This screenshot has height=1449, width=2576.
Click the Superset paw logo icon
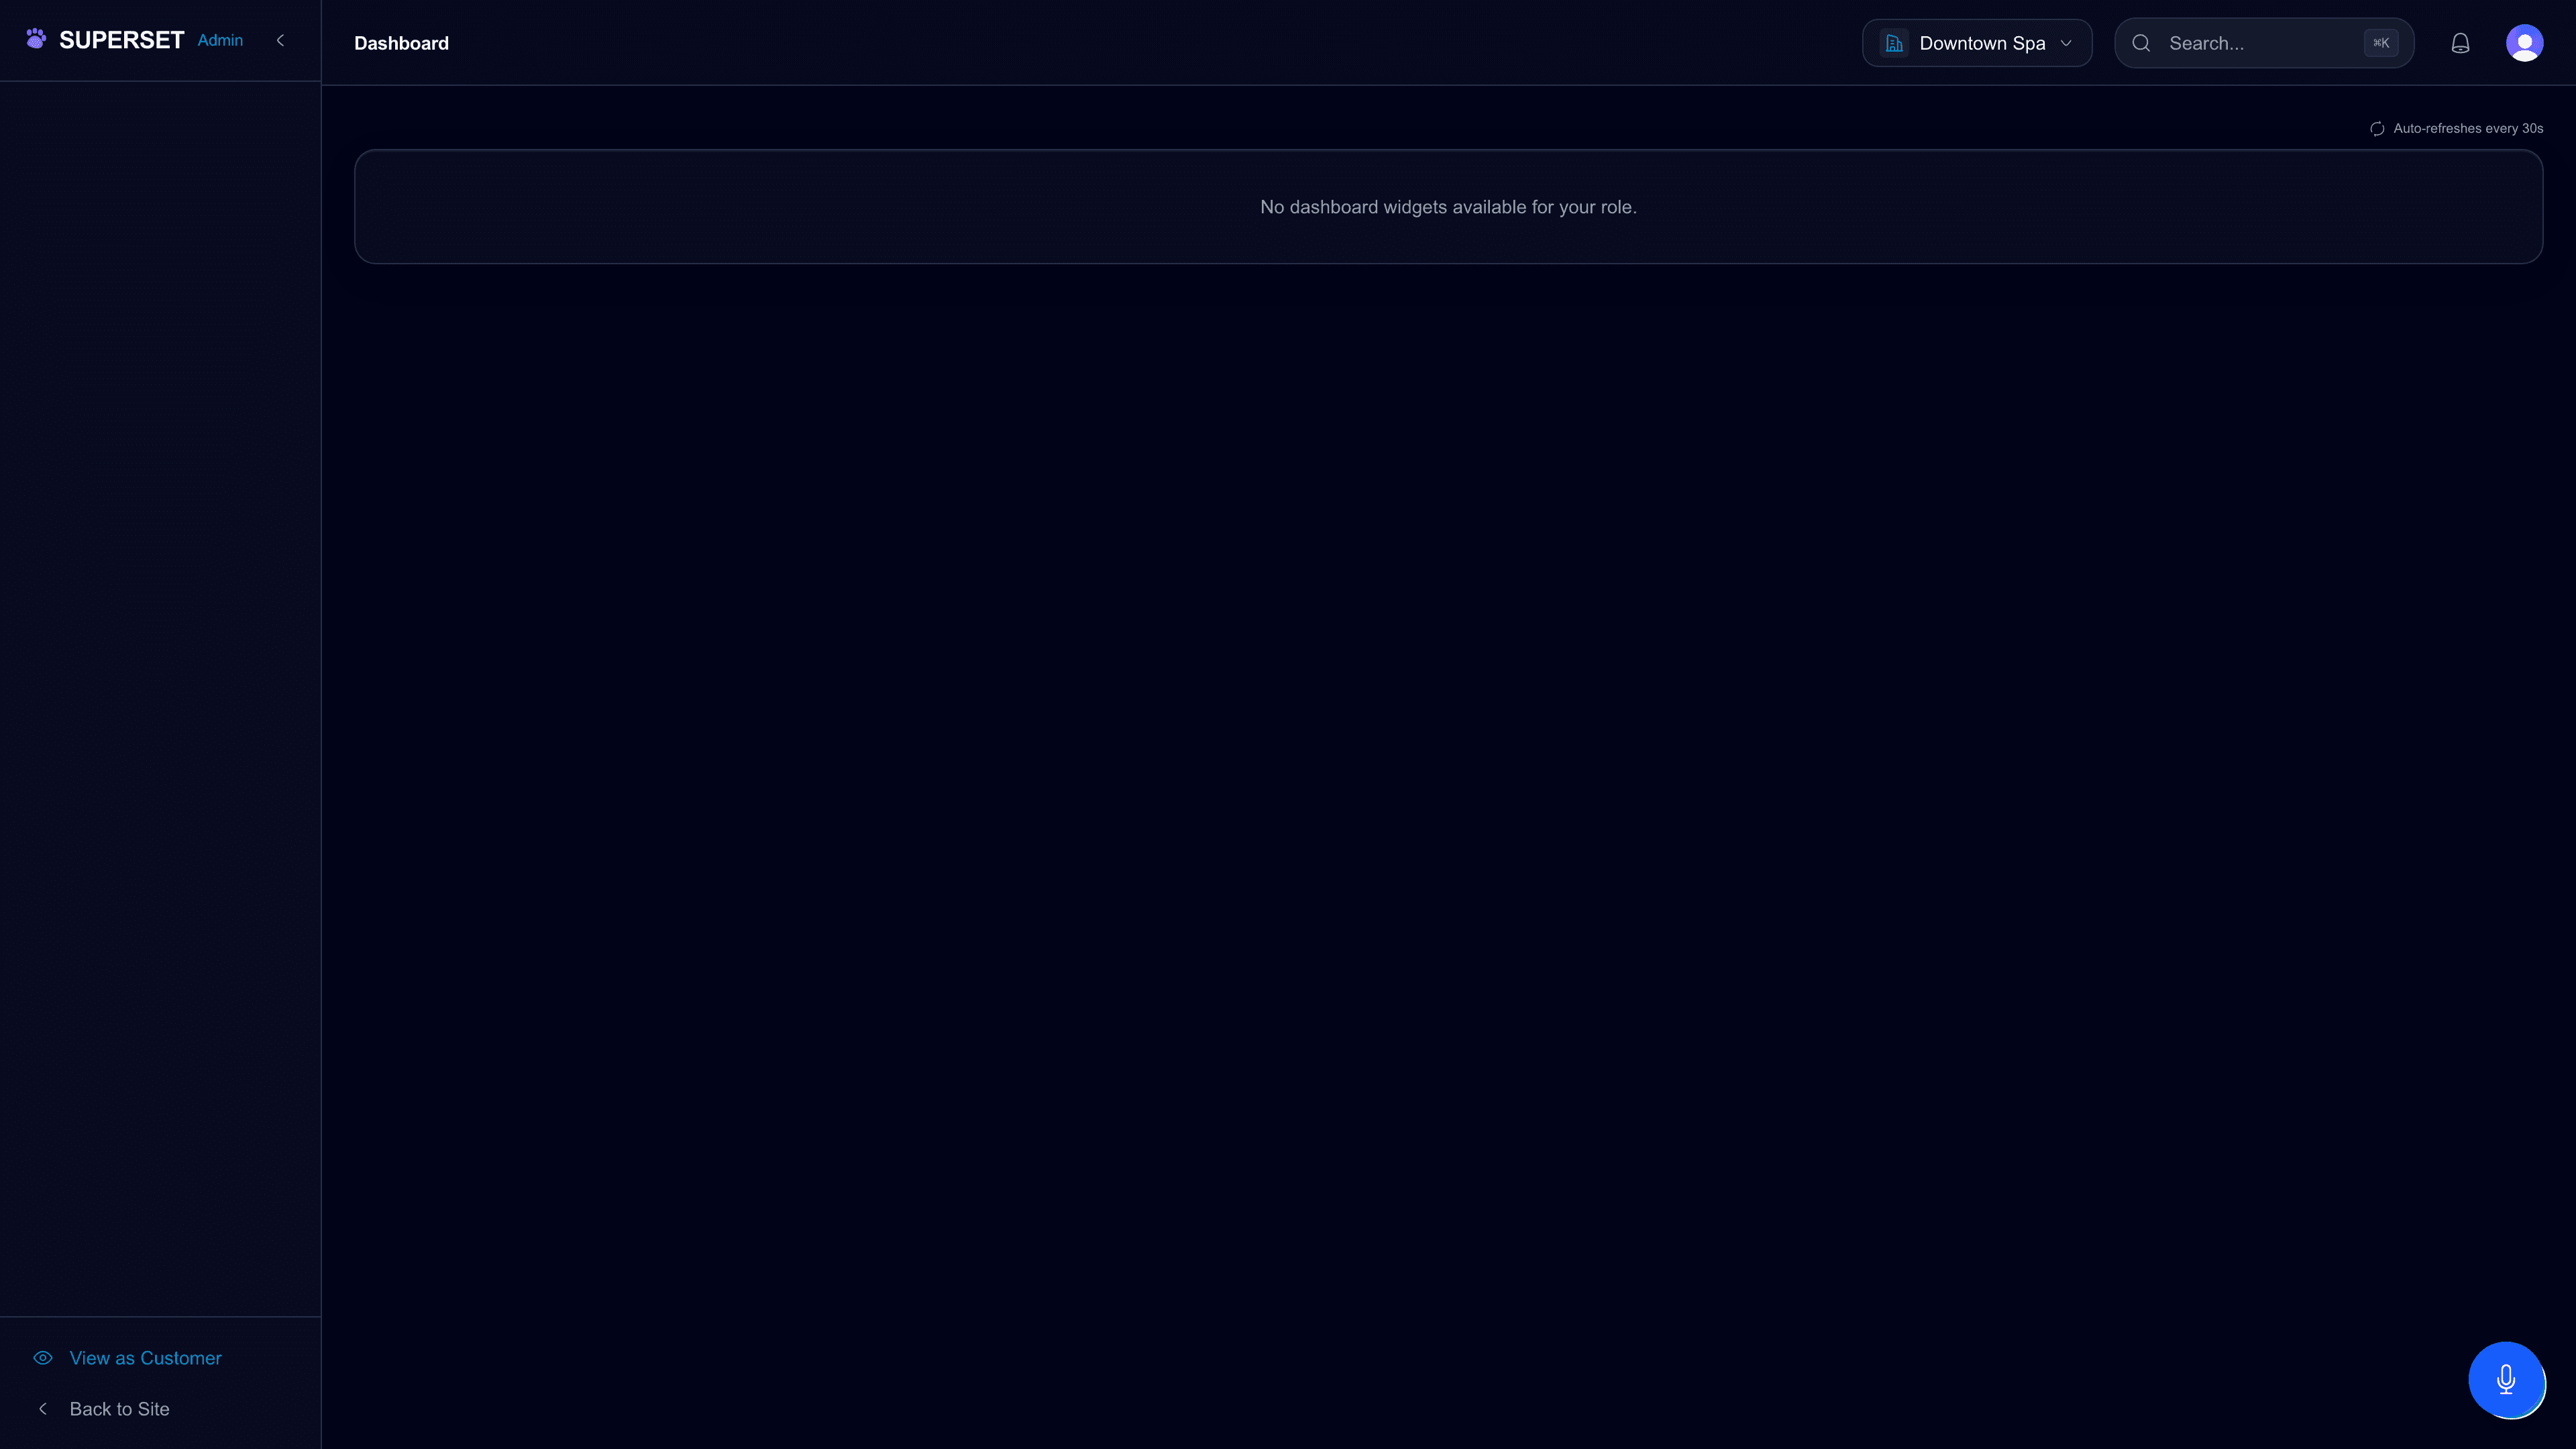point(36,39)
